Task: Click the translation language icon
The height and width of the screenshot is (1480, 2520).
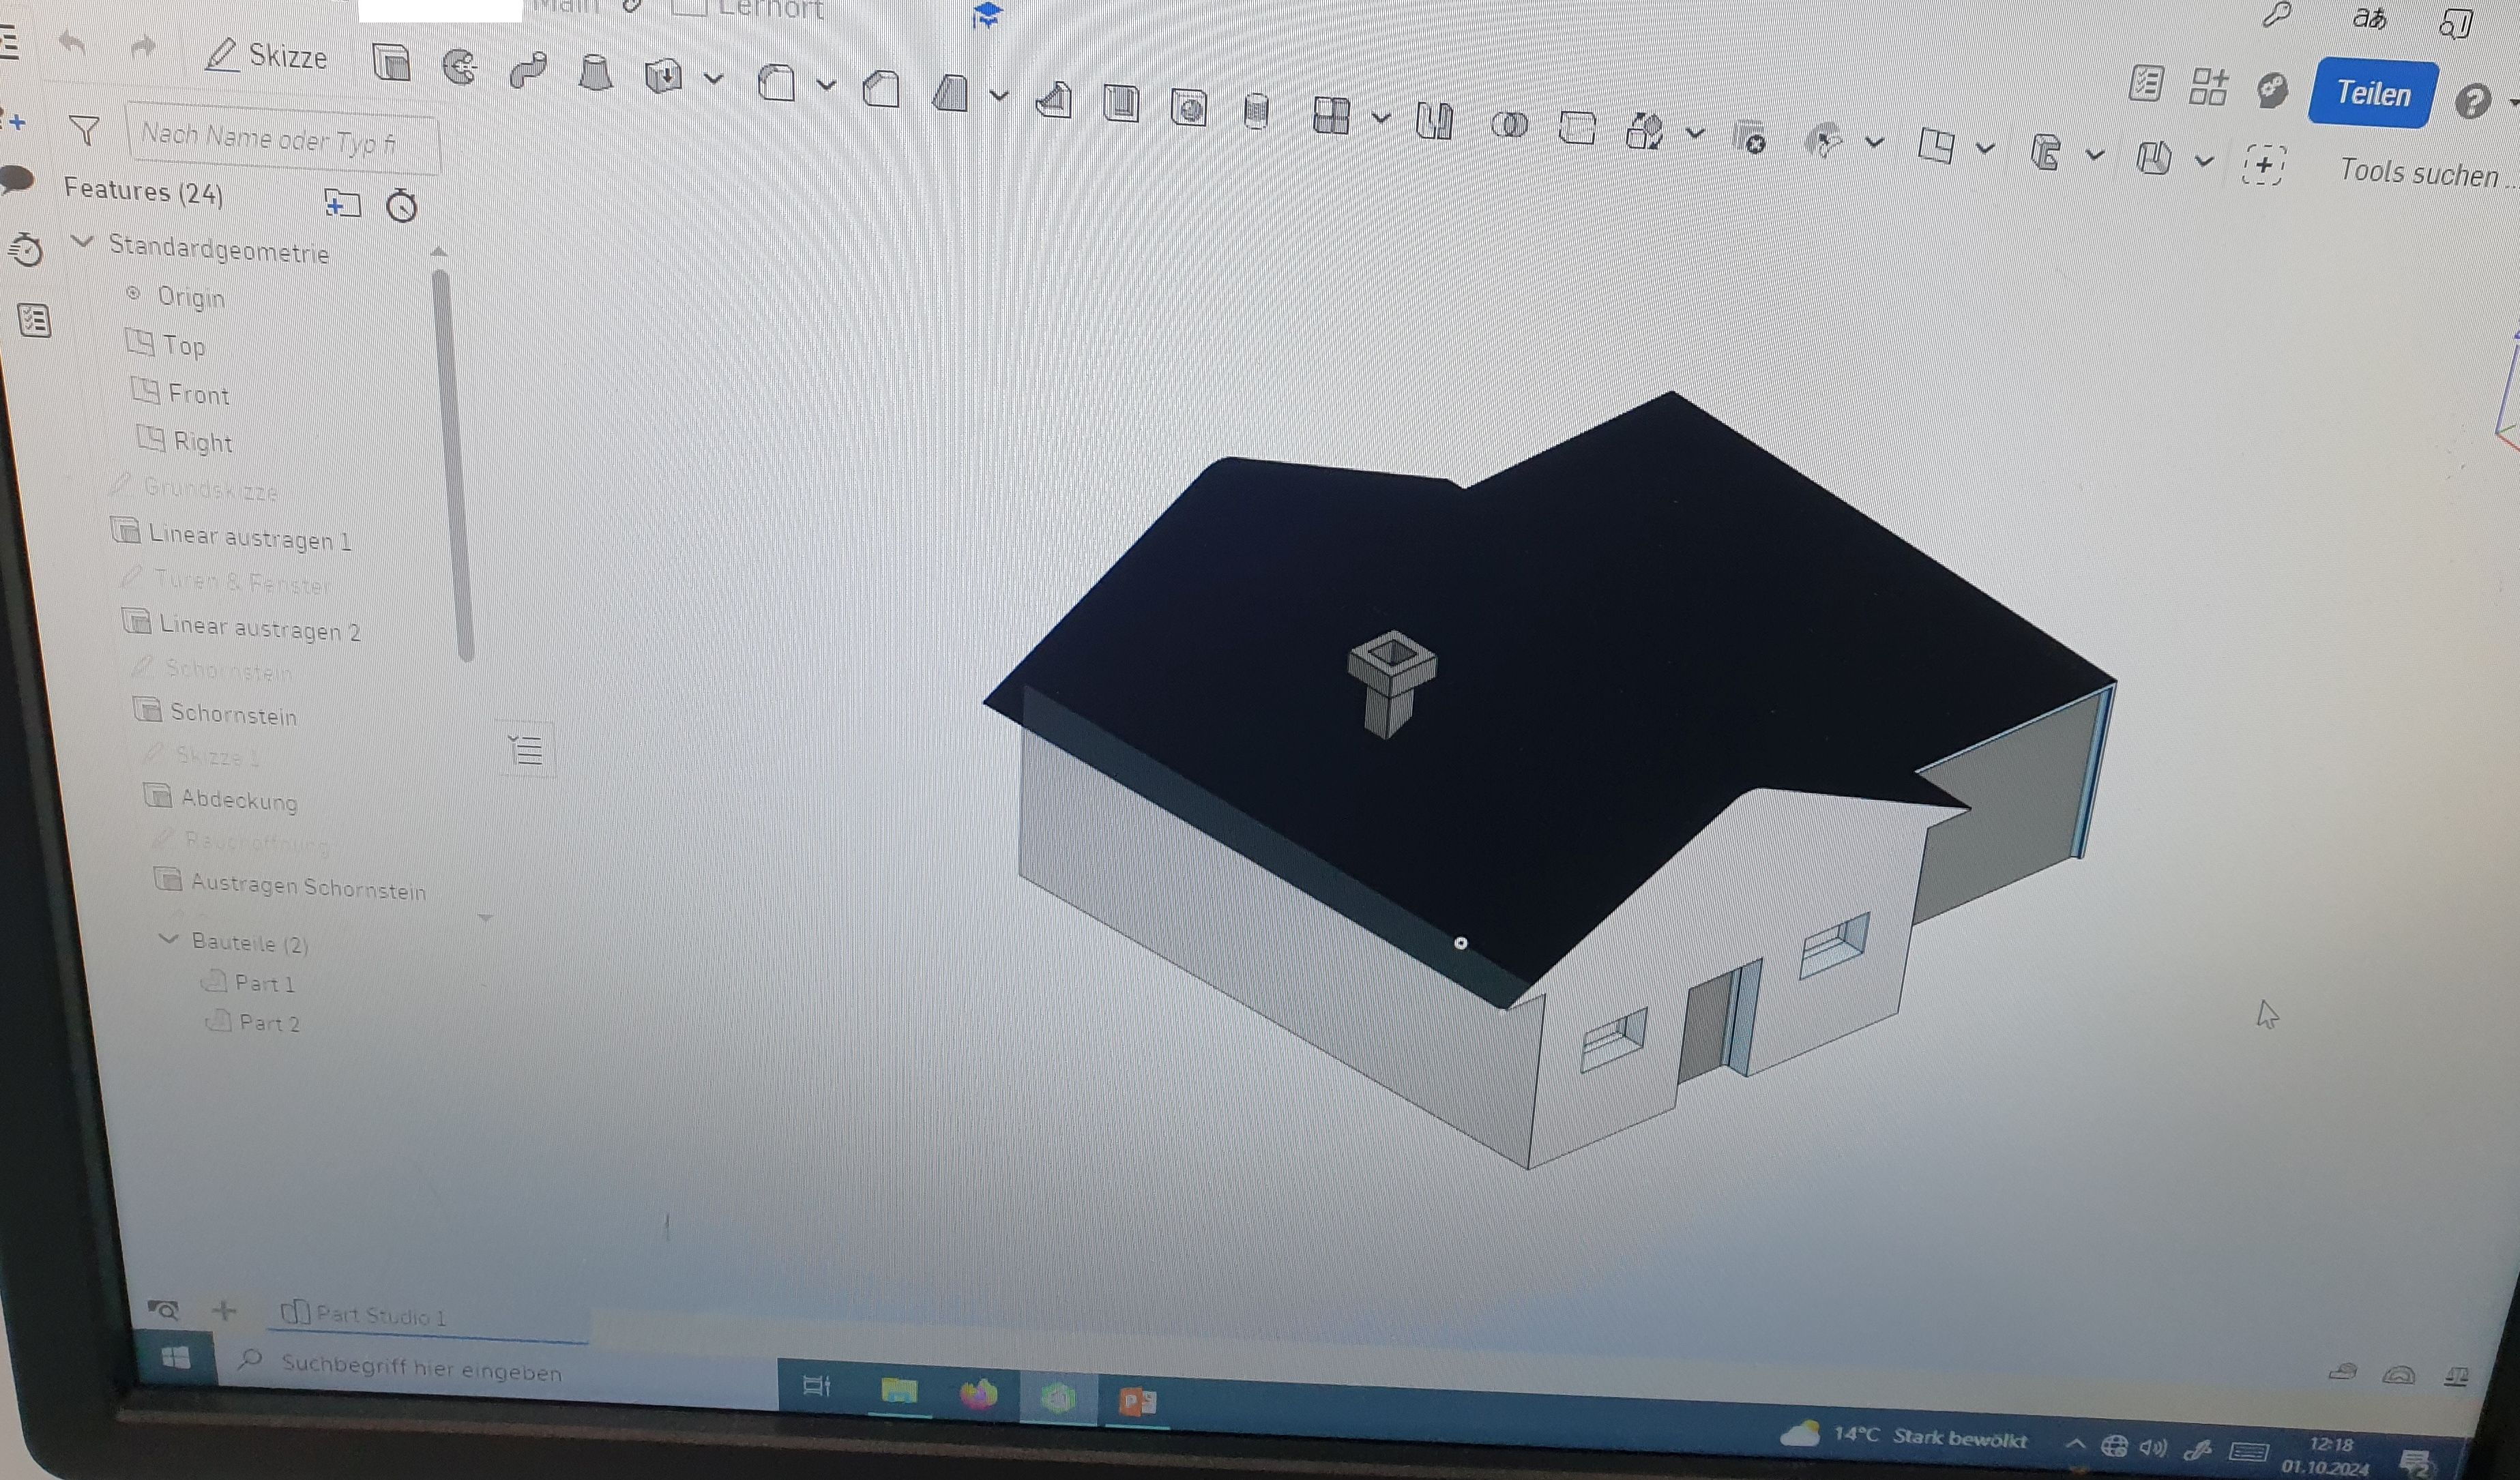Action: [x=2370, y=18]
